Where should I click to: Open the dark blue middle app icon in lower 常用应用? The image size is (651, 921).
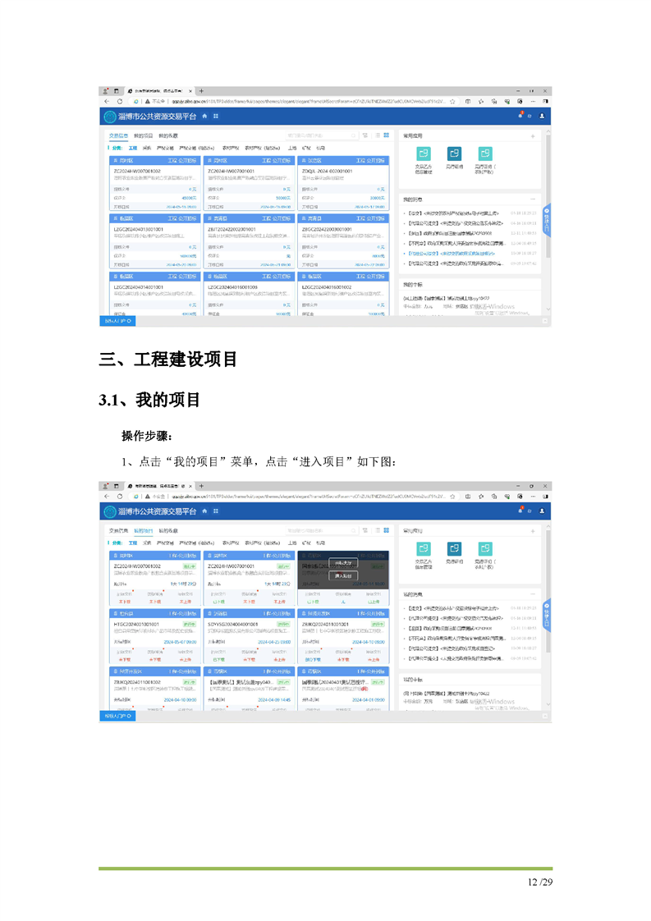pos(454,548)
